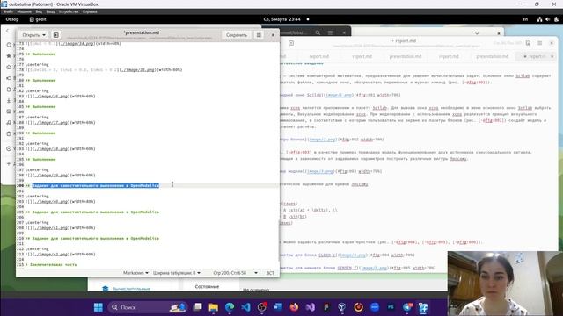This screenshot has width=563, height=316.
Task: Click the Стр 200, Стлб 58 position indicator
Action: (x=230, y=273)
